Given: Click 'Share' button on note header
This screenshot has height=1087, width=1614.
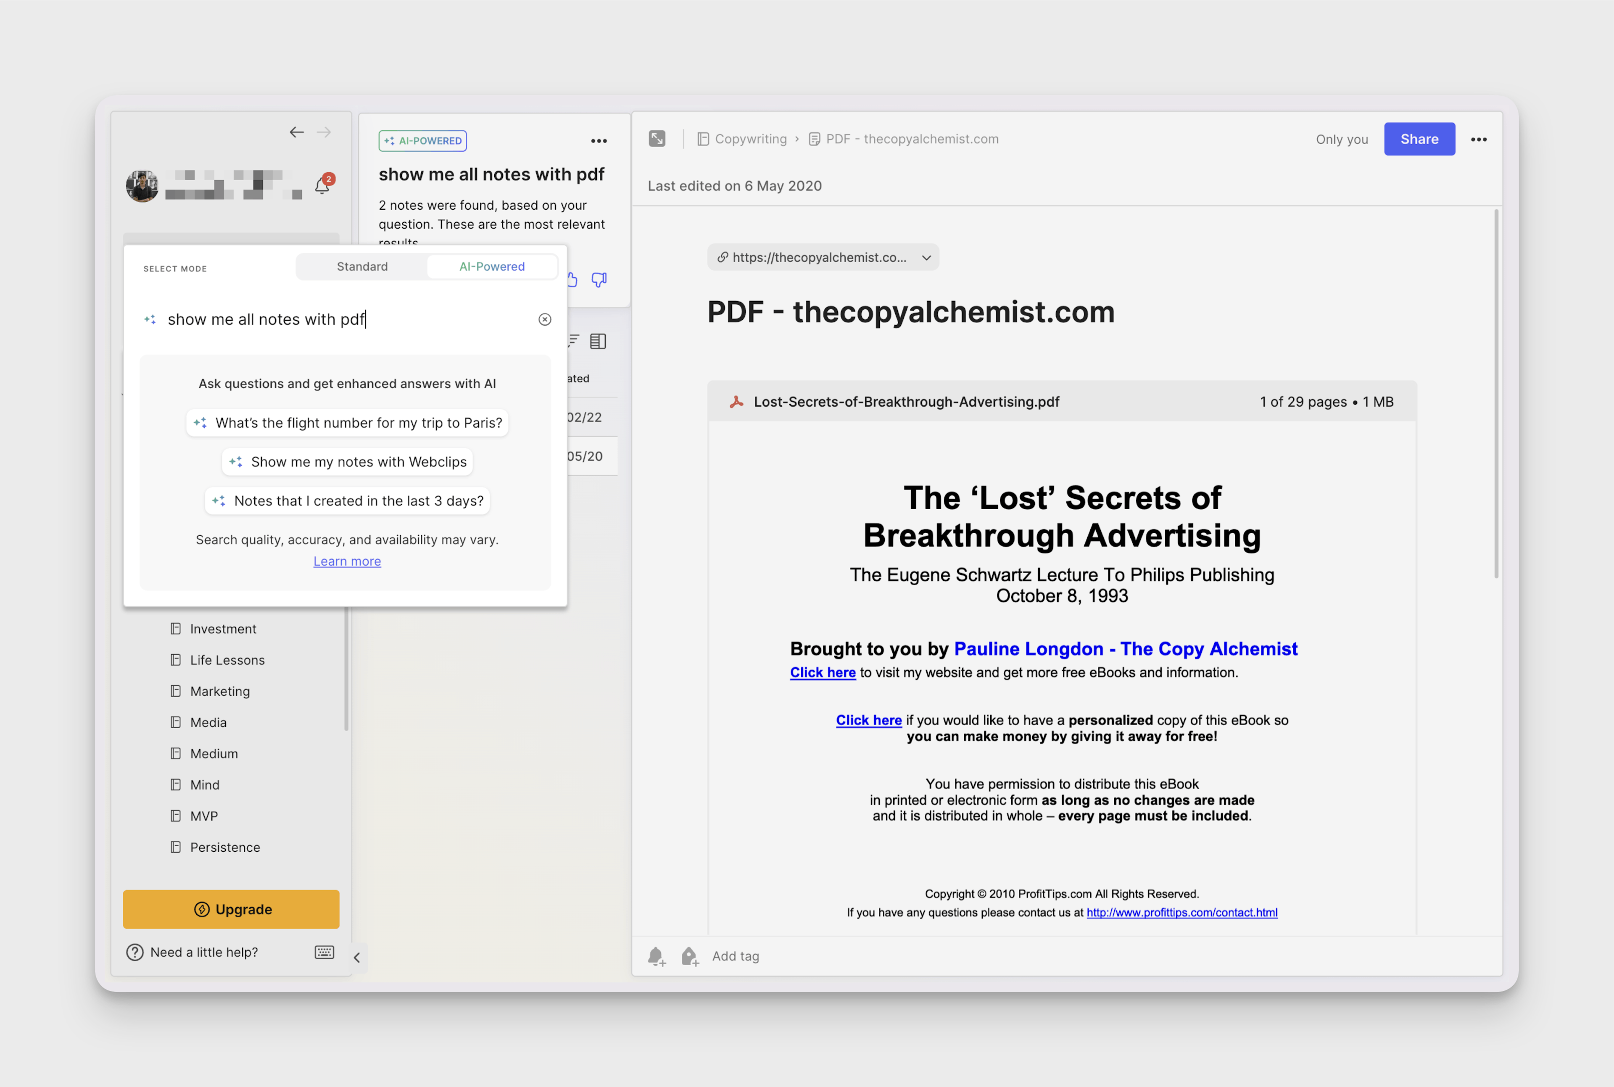Looking at the screenshot, I should coord(1420,138).
